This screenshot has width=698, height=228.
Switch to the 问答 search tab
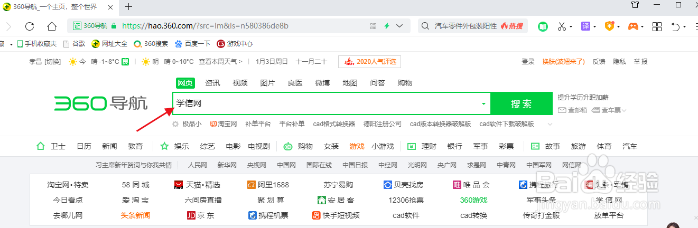377,83
